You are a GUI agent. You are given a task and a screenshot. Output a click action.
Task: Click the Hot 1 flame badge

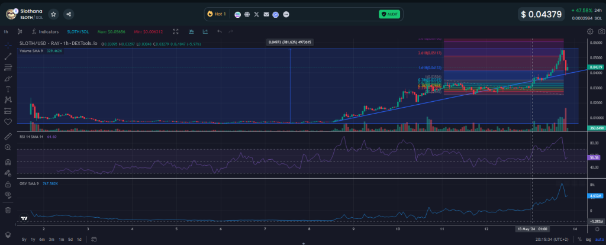click(x=217, y=14)
